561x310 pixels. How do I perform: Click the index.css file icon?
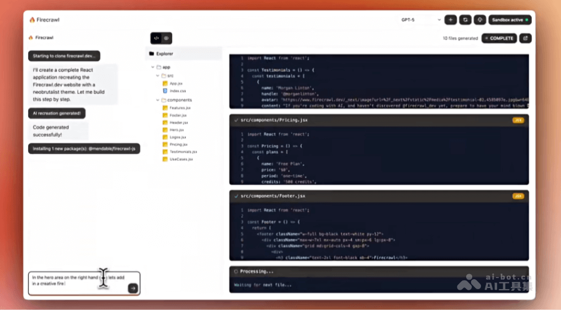pos(165,91)
